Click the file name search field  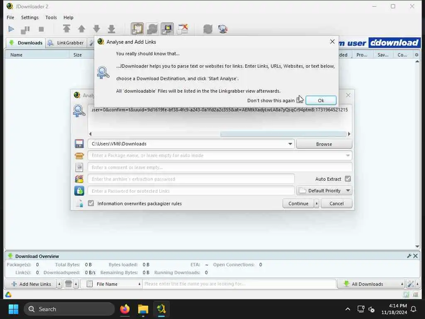(239, 284)
